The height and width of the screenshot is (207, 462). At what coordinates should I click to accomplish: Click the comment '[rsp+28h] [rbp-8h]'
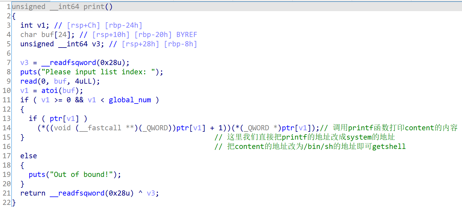[x=159, y=44]
